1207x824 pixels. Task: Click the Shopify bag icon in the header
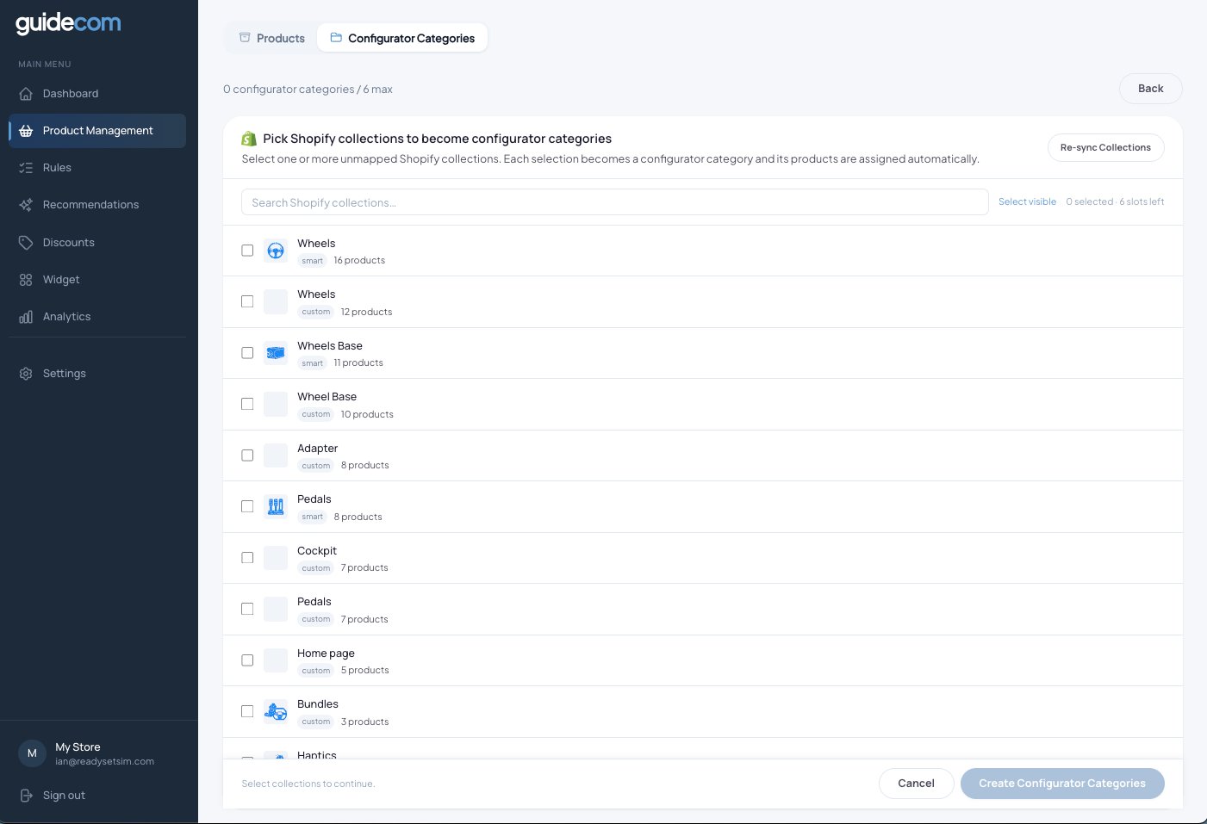click(249, 138)
